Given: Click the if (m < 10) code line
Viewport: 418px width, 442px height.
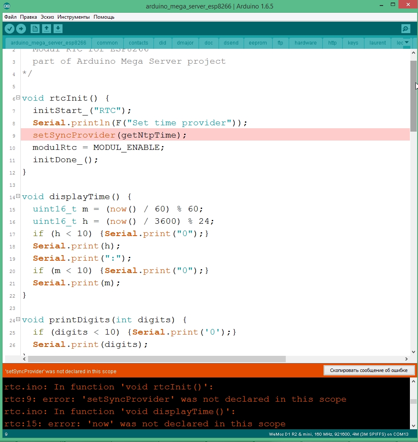Looking at the screenshot, I should [x=120, y=270].
